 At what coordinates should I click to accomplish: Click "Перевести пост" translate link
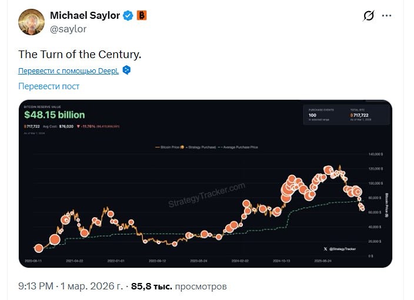tap(49, 86)
